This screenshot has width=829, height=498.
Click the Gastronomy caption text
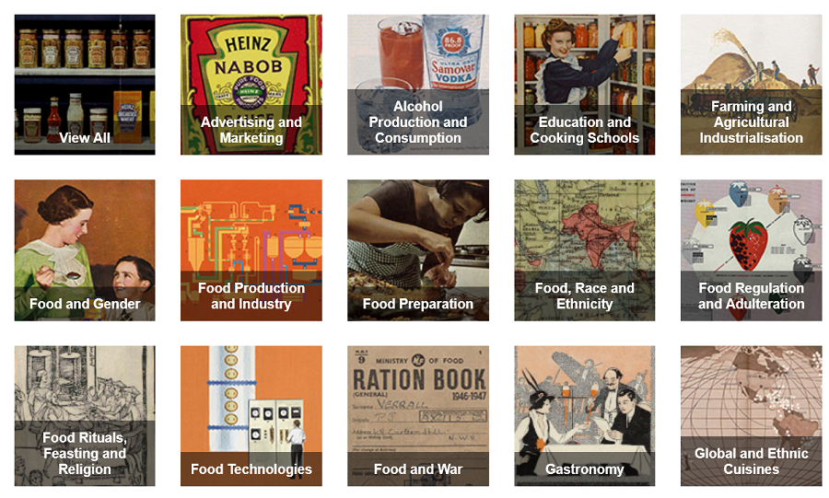pyautogui.click(x=585, y=469)
